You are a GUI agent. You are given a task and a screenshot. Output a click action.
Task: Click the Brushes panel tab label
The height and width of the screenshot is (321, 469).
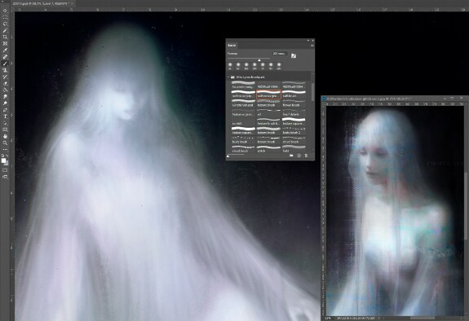coord(232,46)
